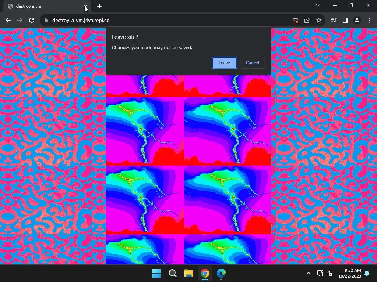This screenshot has width=377, height=282.
Task: Toggle the Chrome side panel
Action: [x=345, y=21]
